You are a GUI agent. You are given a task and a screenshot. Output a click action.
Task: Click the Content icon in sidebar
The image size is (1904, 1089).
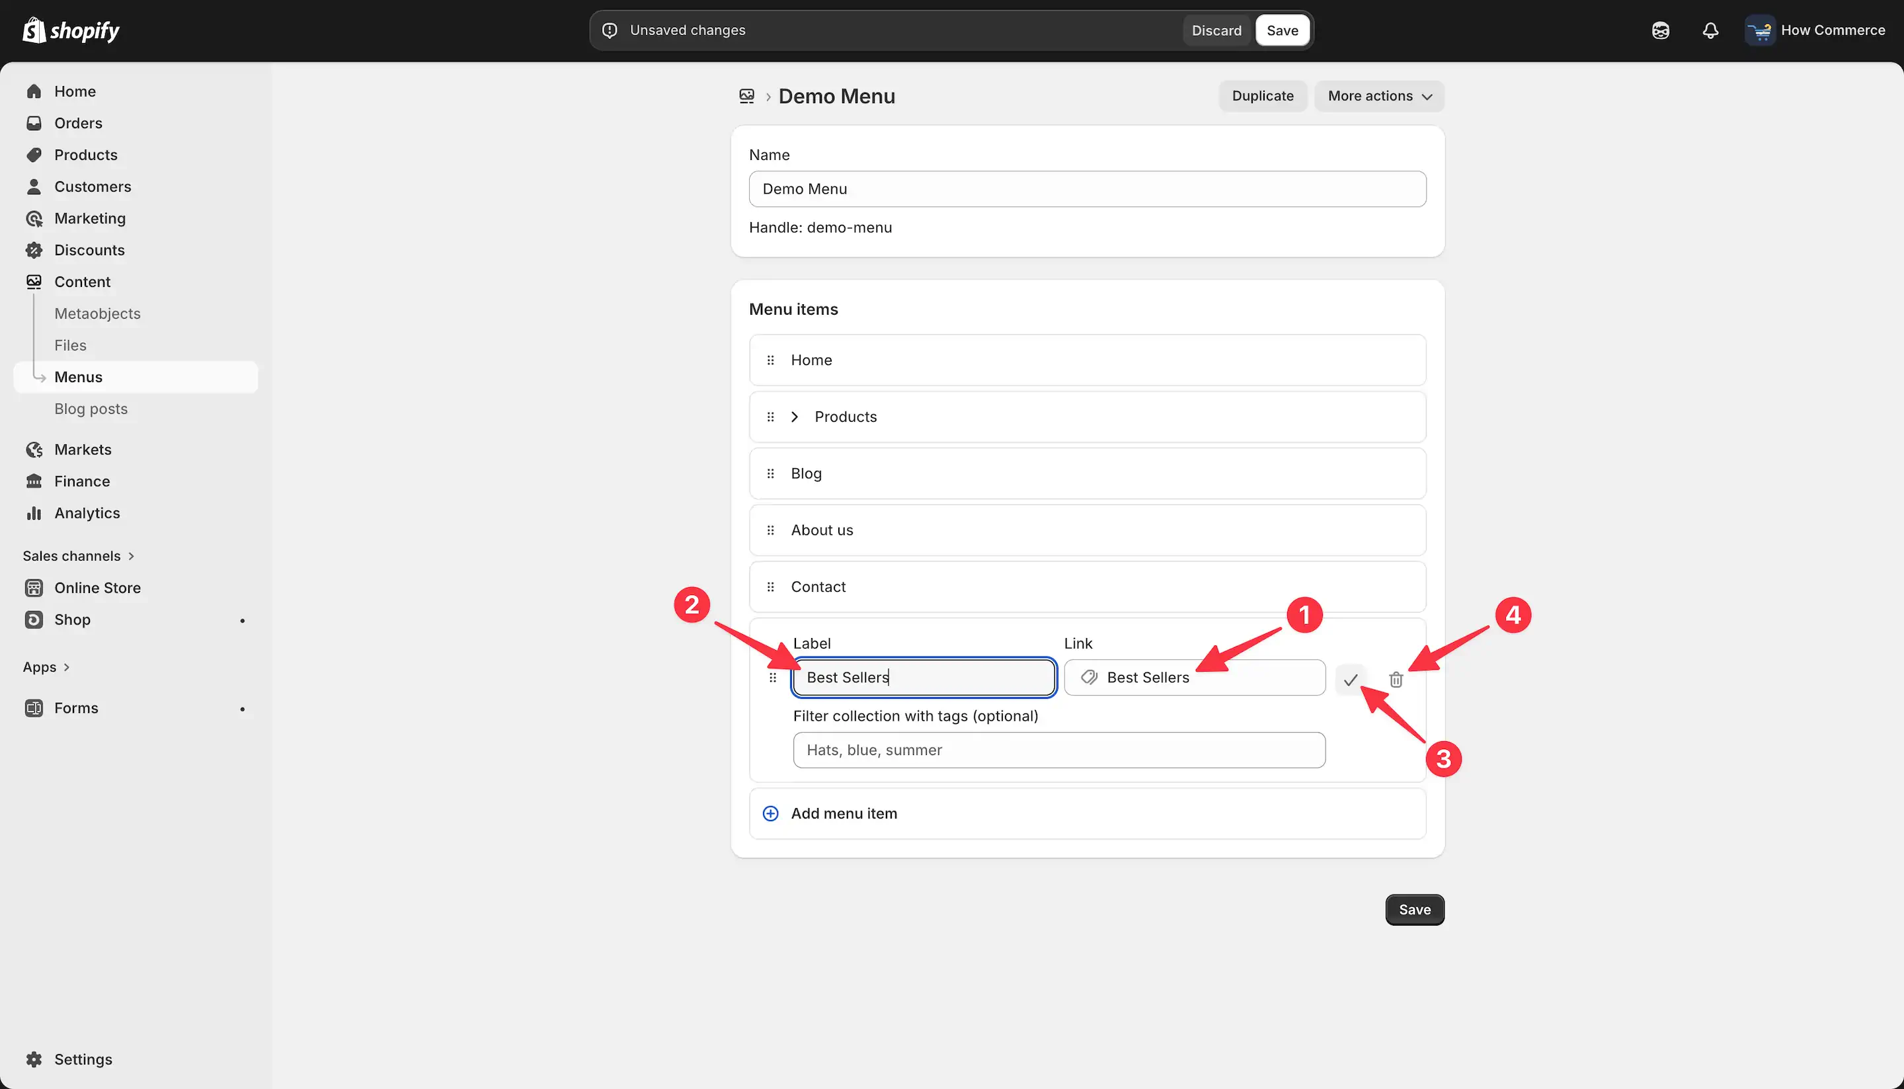coord(34,282)
